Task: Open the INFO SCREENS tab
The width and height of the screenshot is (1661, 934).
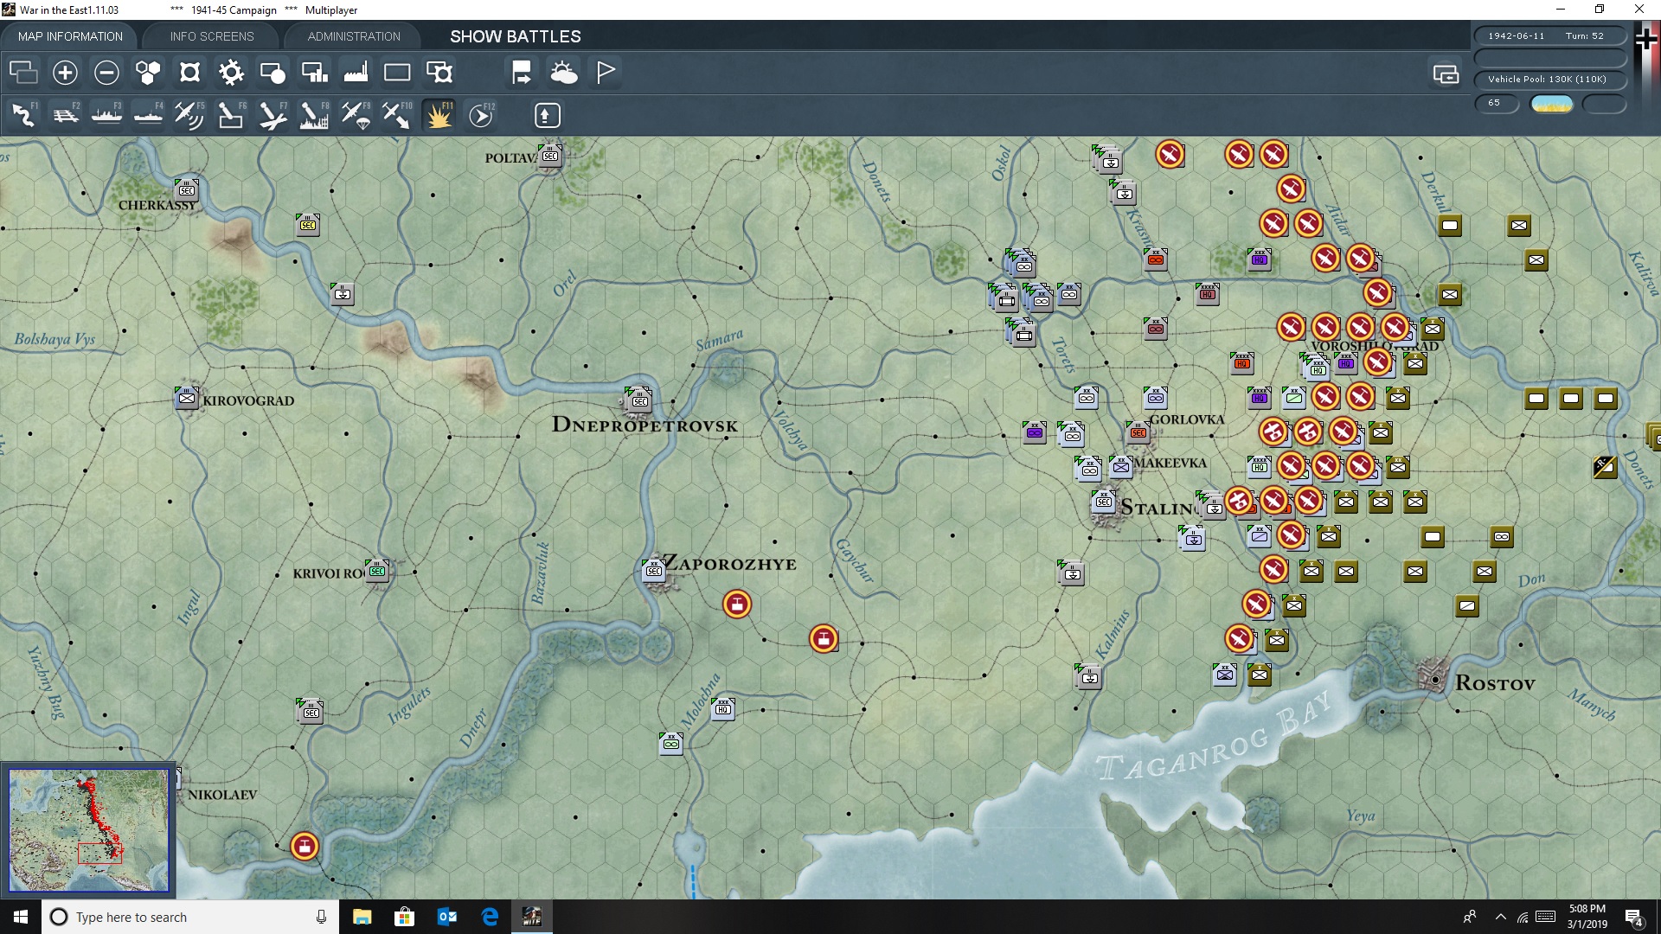Action: 212,36
